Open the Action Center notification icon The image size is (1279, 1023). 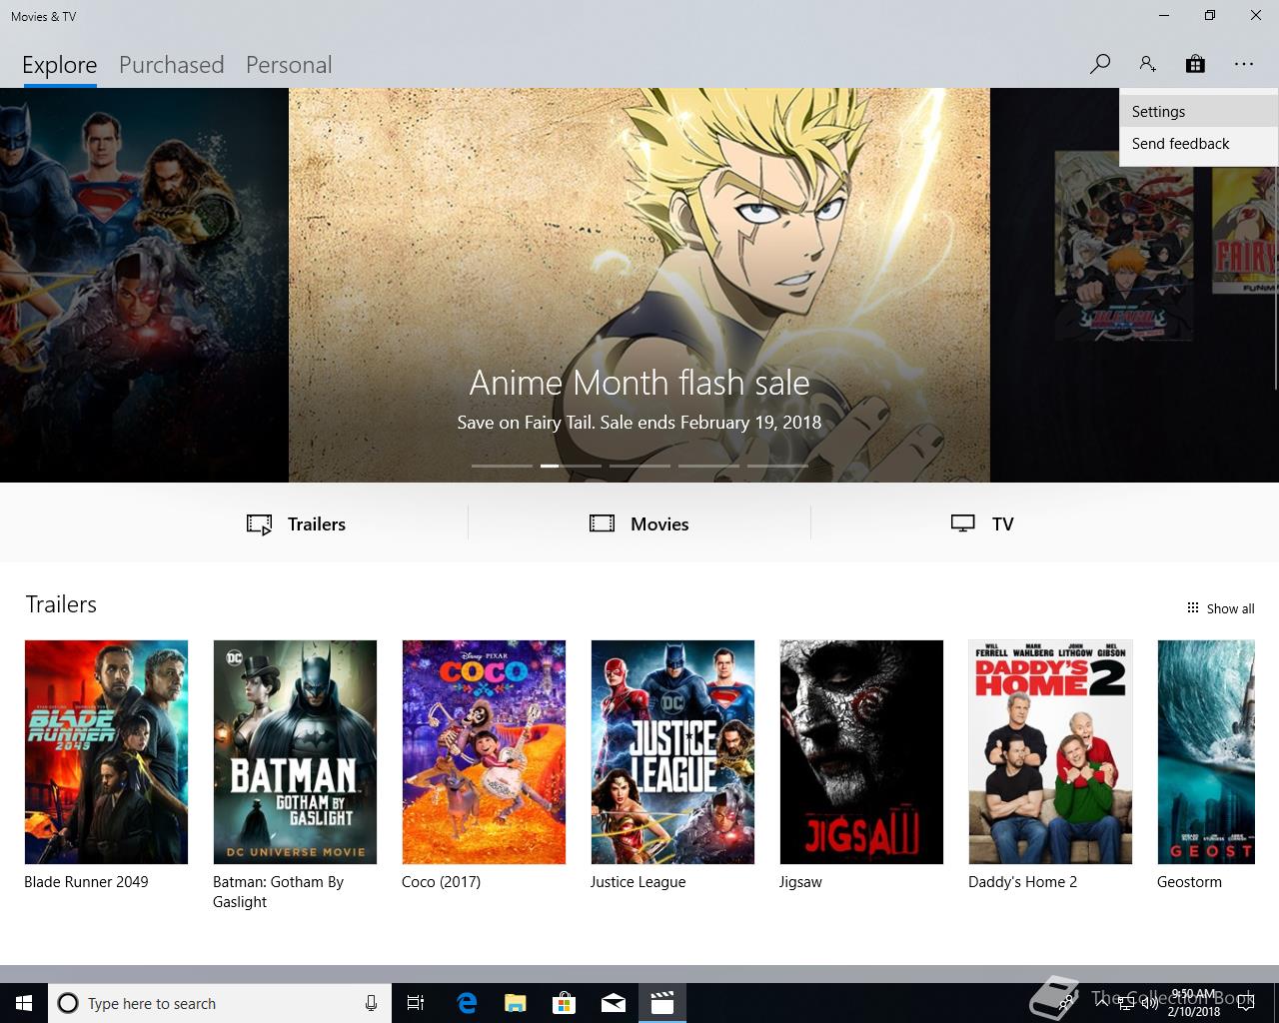(x=1246, y=1003)
